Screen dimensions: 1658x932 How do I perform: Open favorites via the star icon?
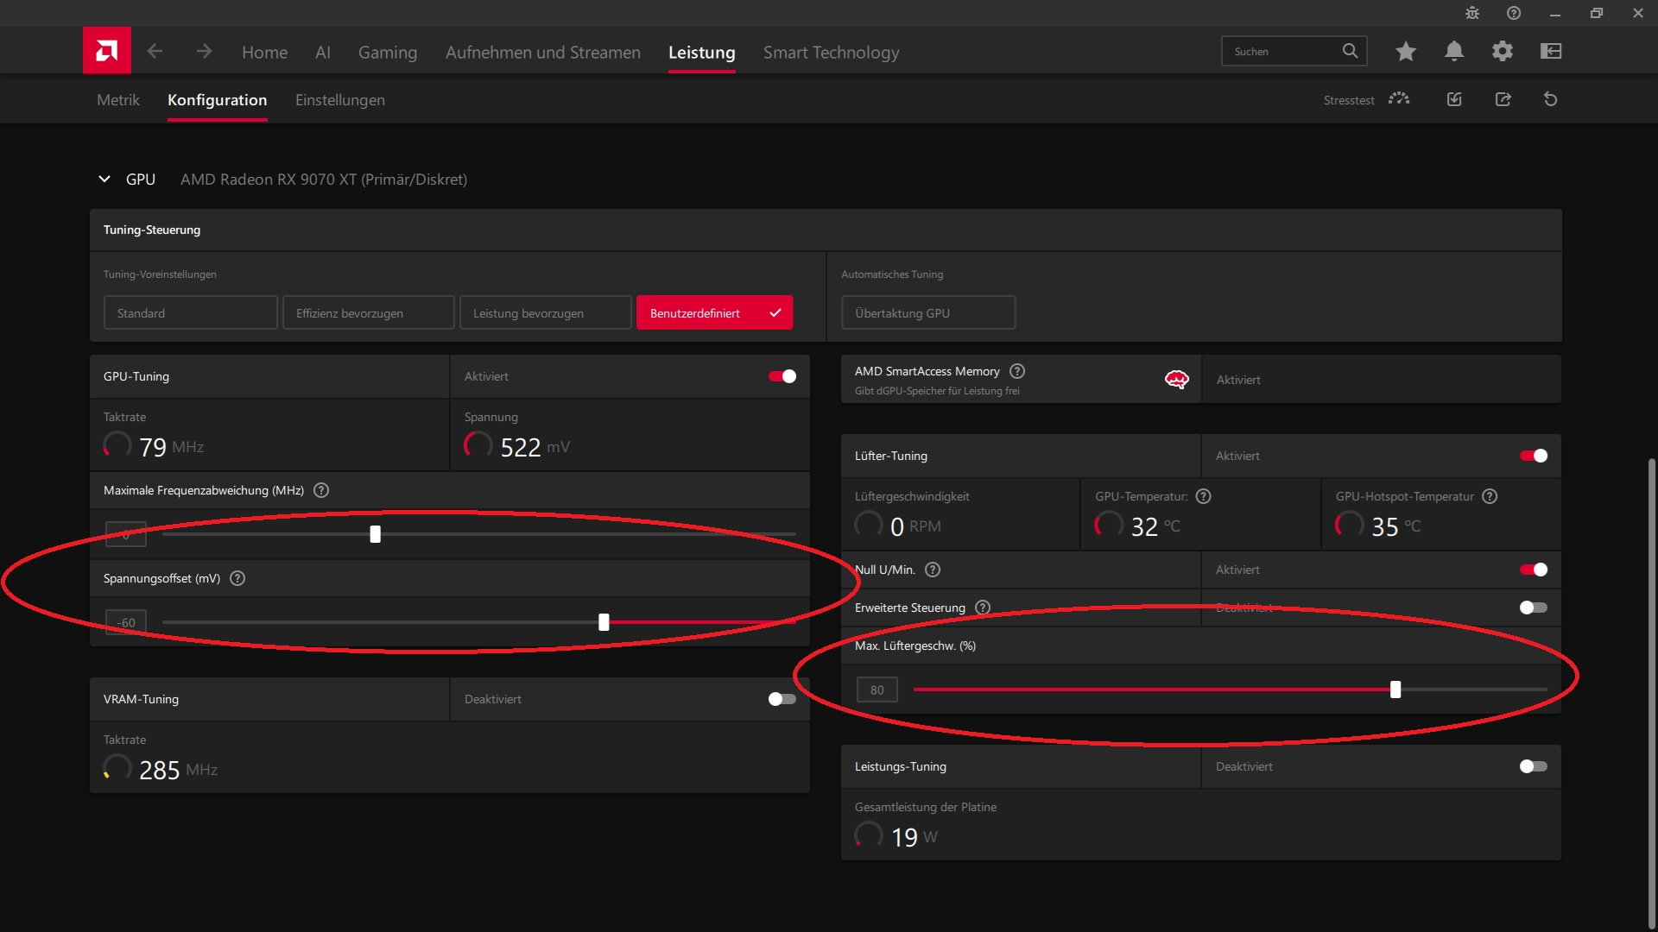click(x=1406, y=52)
